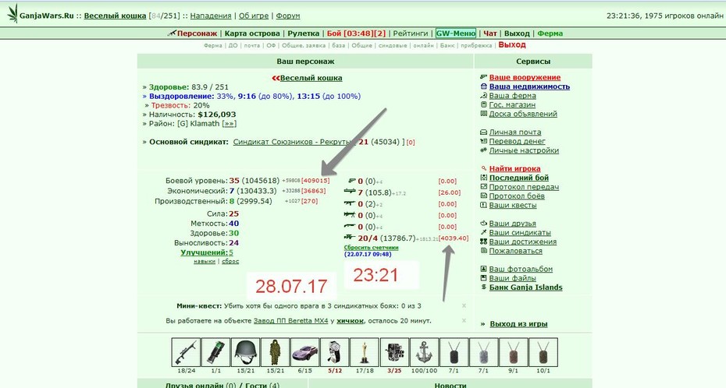
Task: Click the GanjaWars leaf logo icon
Action: tap(12, 13)
